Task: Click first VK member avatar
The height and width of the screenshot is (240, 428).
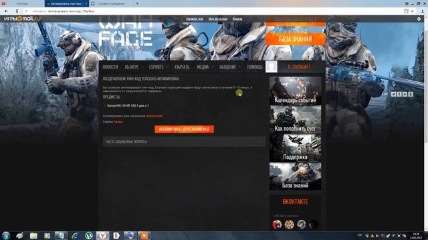Action: [x=277, y=225]
